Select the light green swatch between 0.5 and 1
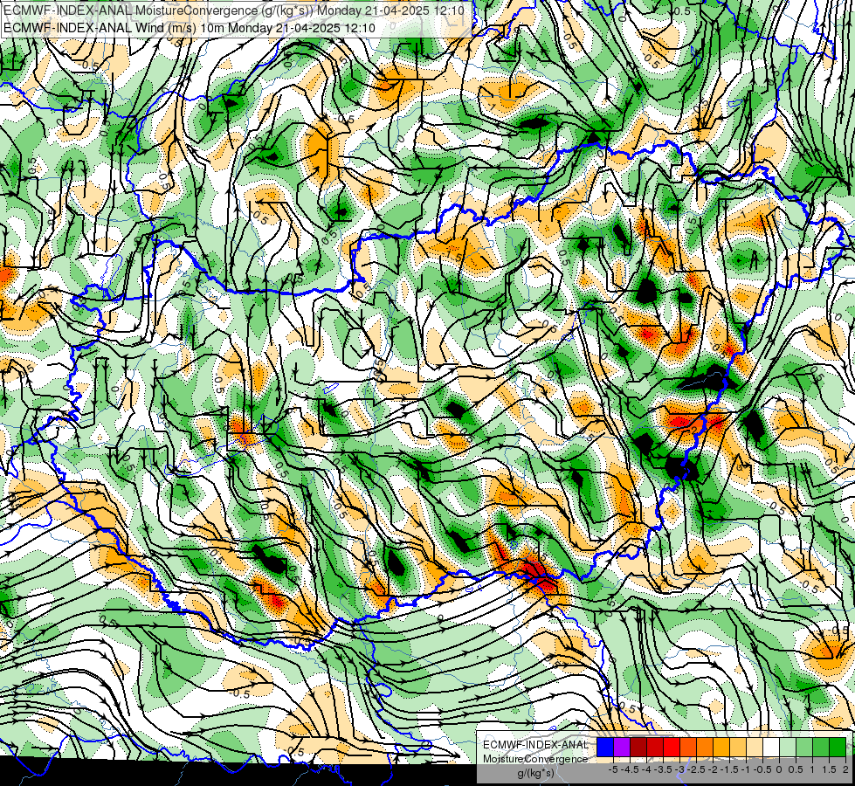Image resolution: width=855 pixels, height=786 pixels. tap(804, 748)
